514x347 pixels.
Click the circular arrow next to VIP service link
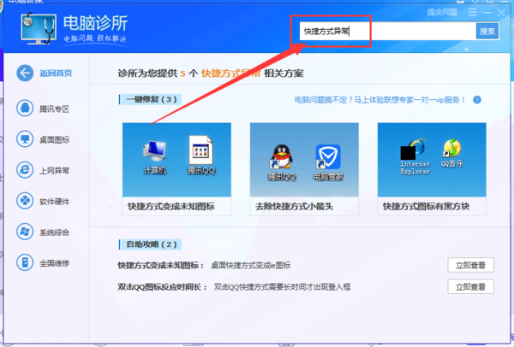(x=477, y=100)
